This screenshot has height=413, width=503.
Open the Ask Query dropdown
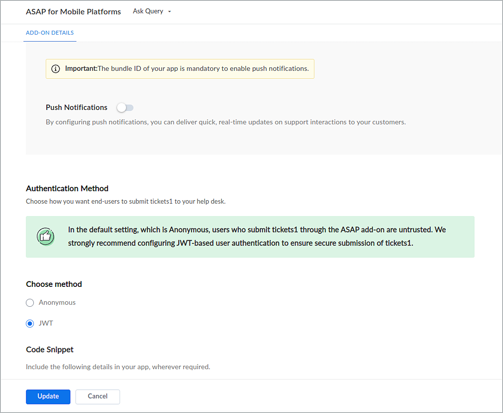(148, 11)
